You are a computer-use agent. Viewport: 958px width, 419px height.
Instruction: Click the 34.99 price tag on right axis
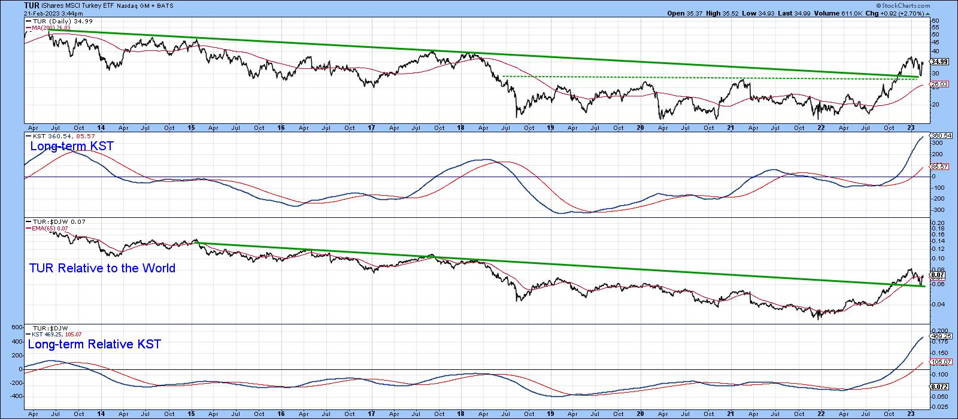[939, 62]
